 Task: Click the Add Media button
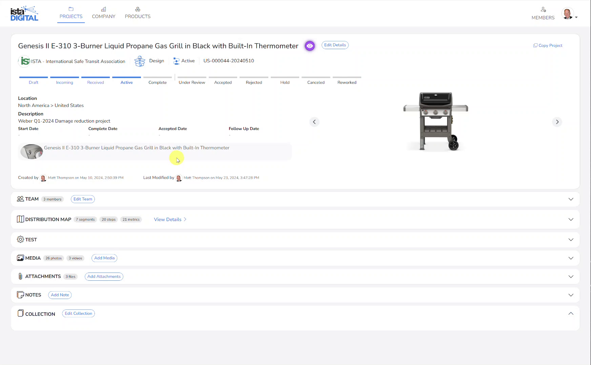tap(104, 258)
